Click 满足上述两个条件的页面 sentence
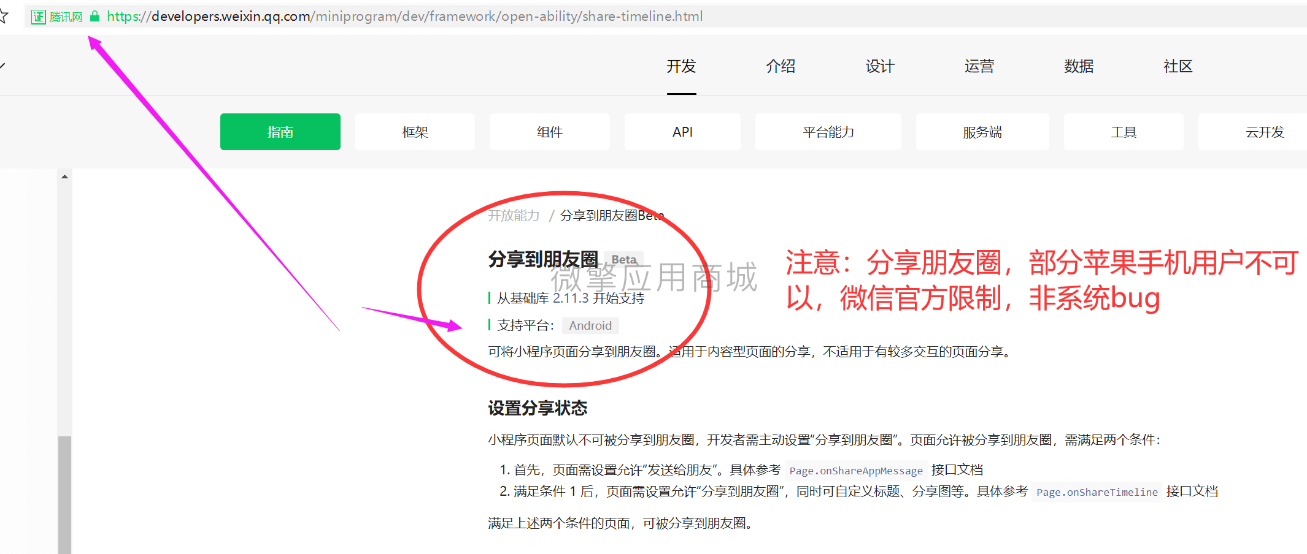This screenshot has width=1307, height=554. pyautogui.click(x=621, y=523)
